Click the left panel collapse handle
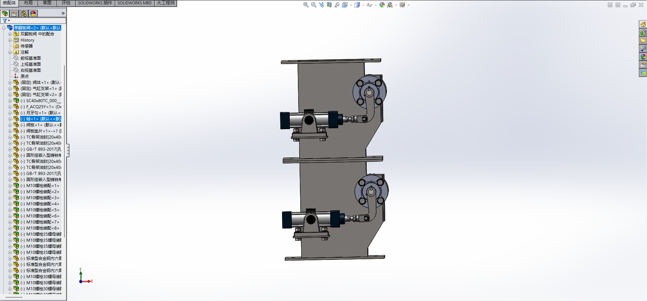Image resolution: width=647 pixels, height=301 pixels. [x=68, y=150]
